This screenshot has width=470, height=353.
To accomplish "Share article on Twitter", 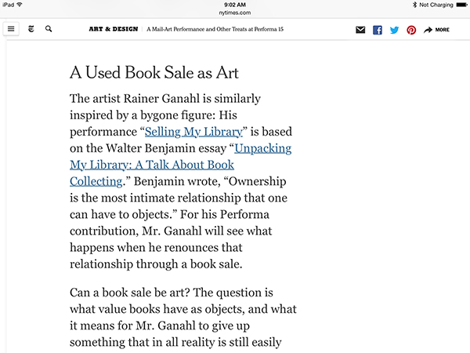I will 394,30.
